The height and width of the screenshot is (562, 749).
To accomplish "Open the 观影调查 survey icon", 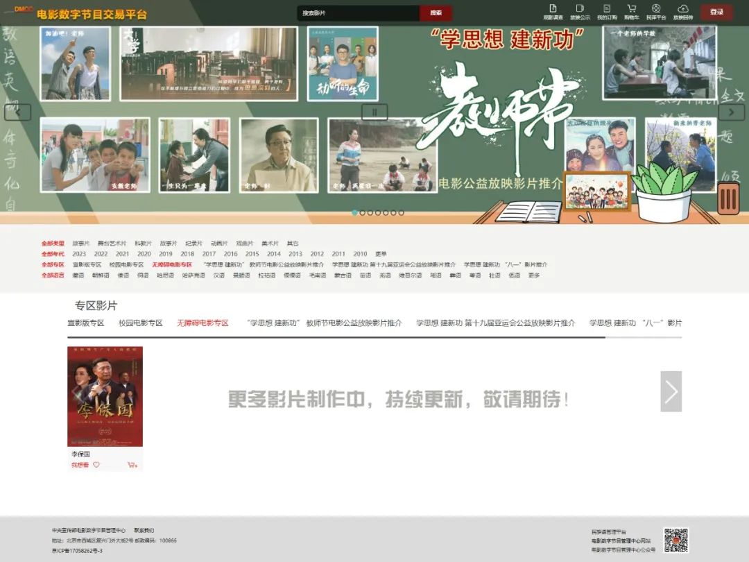I will (x=553, y=12).
